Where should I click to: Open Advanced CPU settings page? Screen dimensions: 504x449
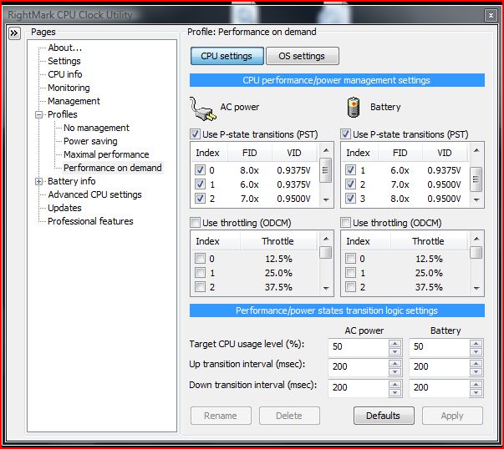tap(94, 194)
